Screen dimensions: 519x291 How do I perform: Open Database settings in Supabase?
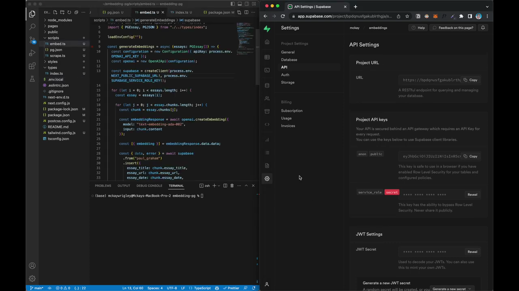pyautogui.click(x=289, y=60)
